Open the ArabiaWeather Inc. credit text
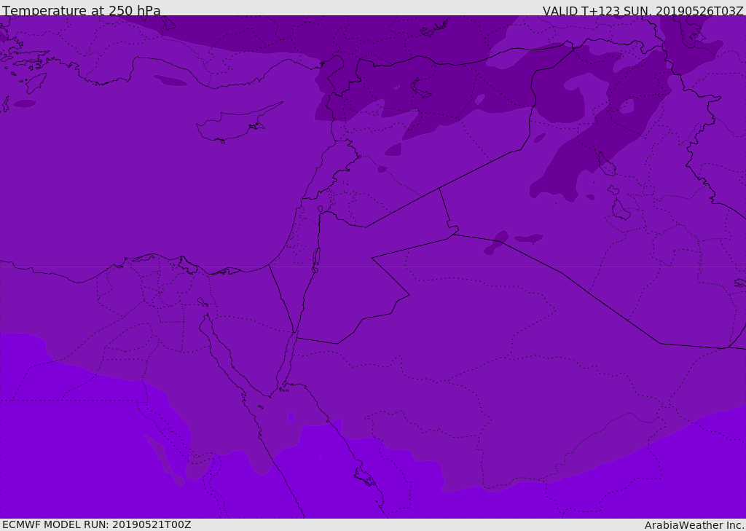746x531 pixels. point(694,525)
